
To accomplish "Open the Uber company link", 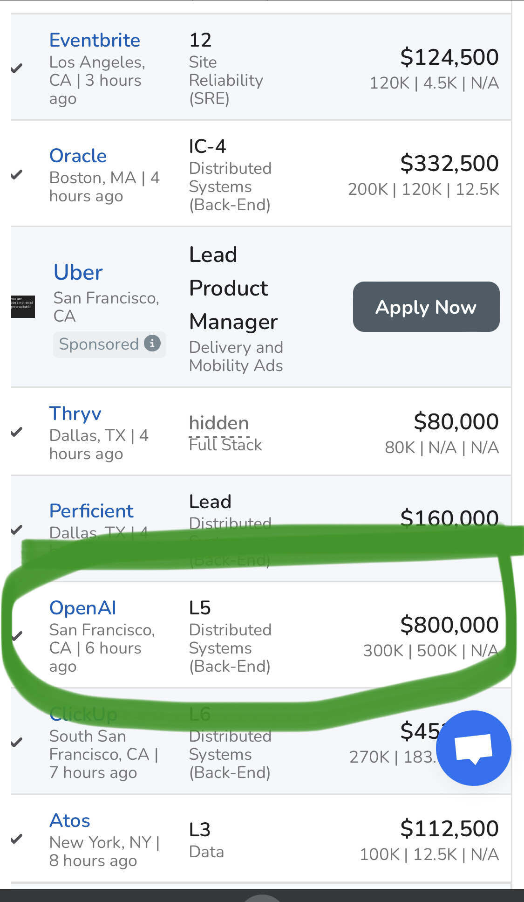I will point(77,272).
